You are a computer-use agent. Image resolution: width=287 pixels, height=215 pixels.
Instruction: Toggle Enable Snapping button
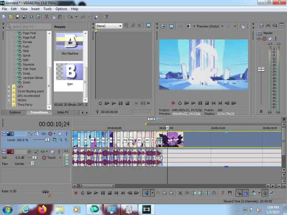239,193
